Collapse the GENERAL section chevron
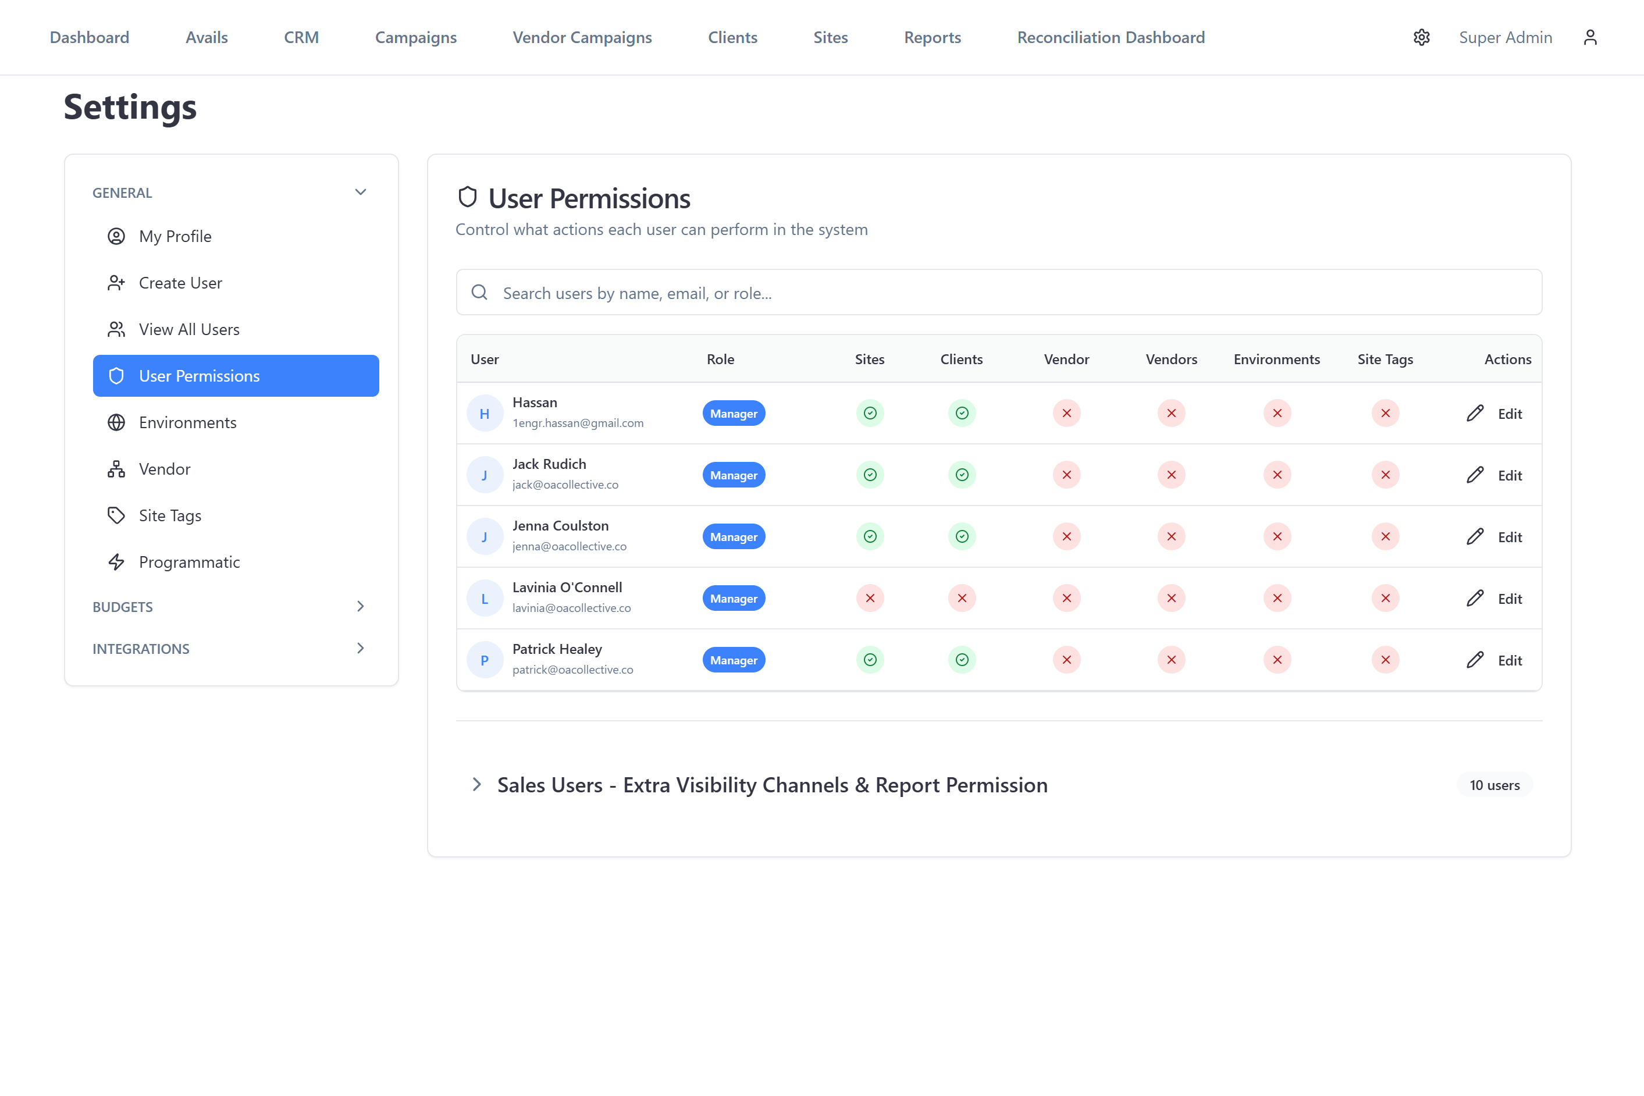Viewport: 1644px width, 1096px height. [x=360, y=192]
